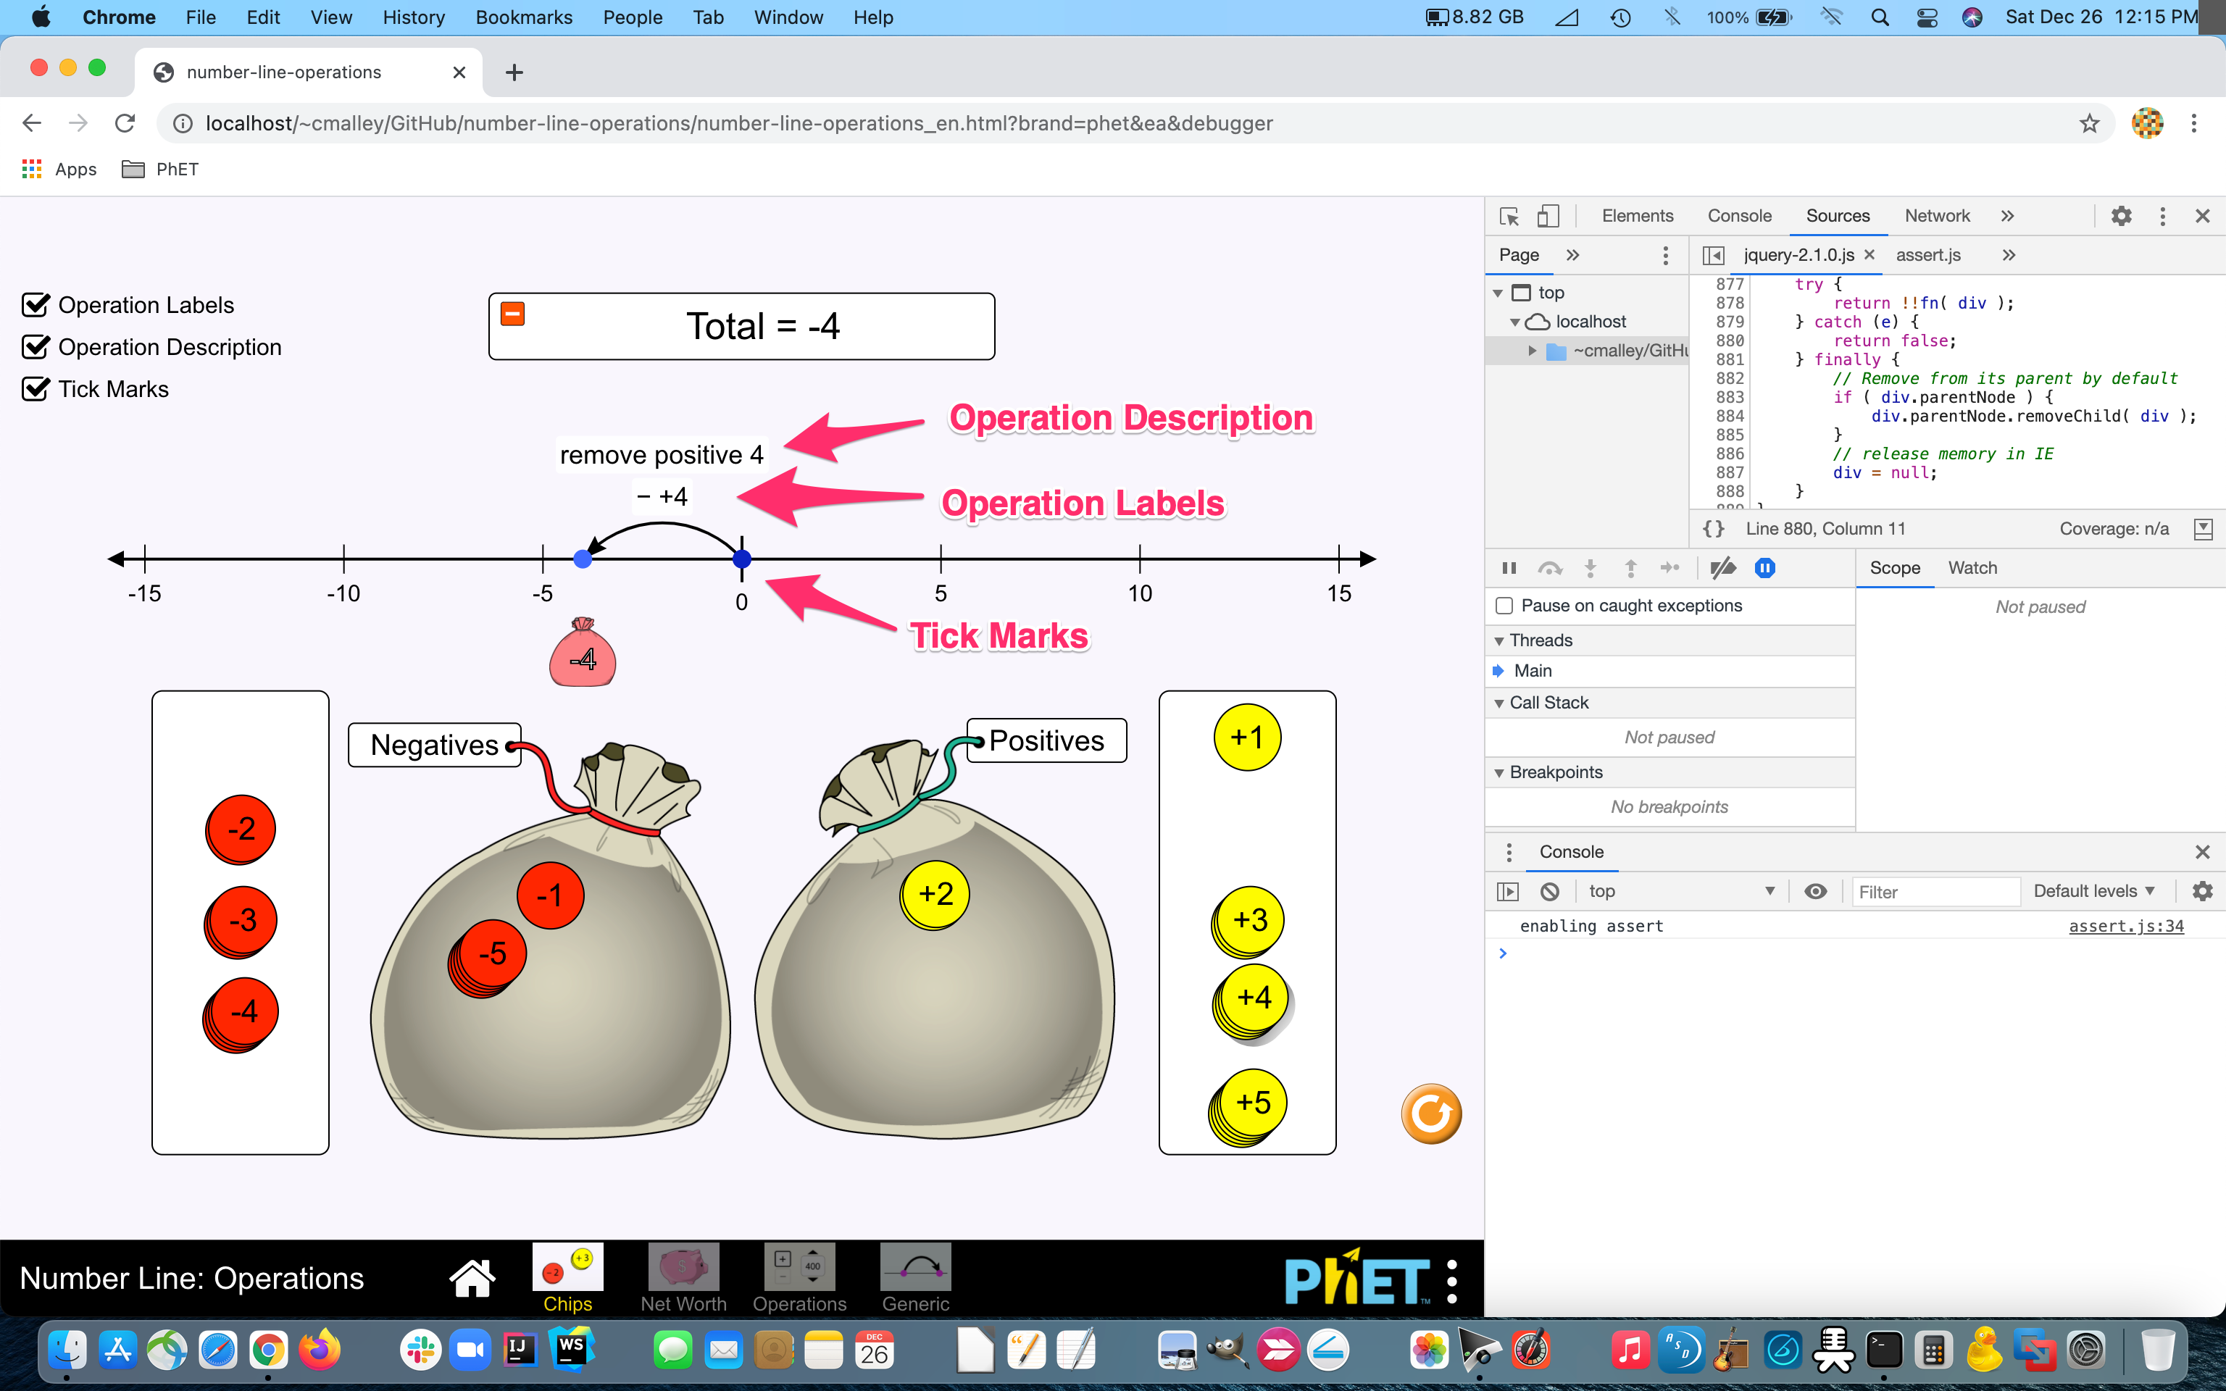Open the PhET bookmarks folder
Image resolution: width=2226 pixels, height=1391 pixels.
click(161, 170)
